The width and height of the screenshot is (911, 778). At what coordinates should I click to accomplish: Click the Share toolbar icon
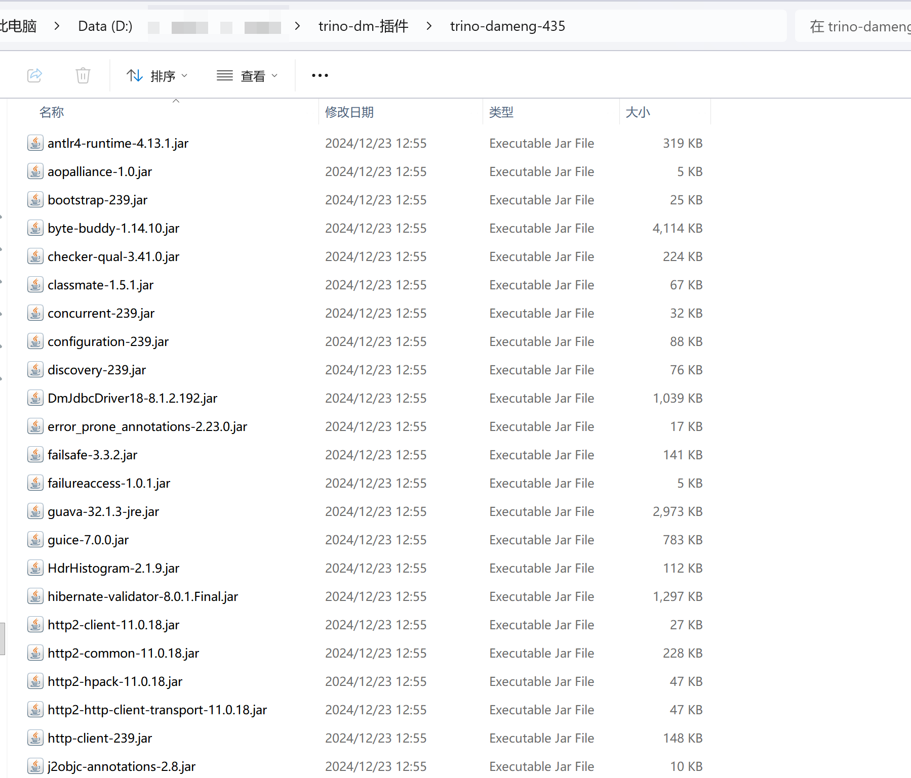click(x=34, y=75)
